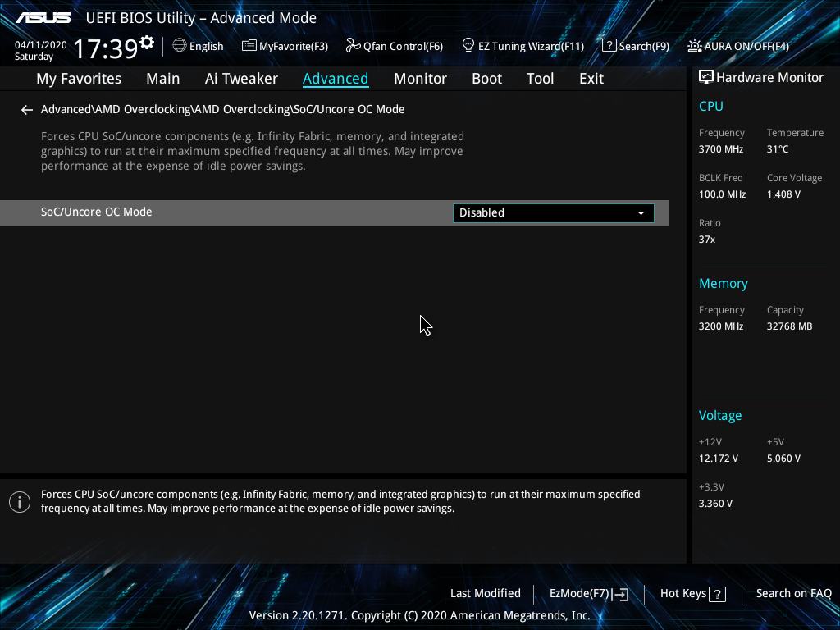Toggle AURA ON/OFF(F4)

[746, 47]
